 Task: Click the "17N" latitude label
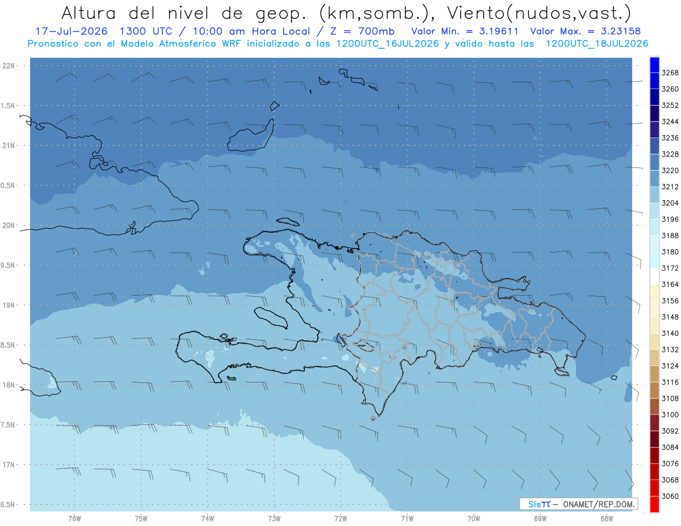tap(9, 465)
